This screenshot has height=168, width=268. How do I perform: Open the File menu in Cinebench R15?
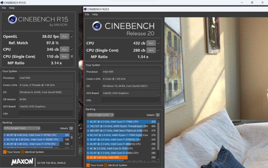[4, 8]
